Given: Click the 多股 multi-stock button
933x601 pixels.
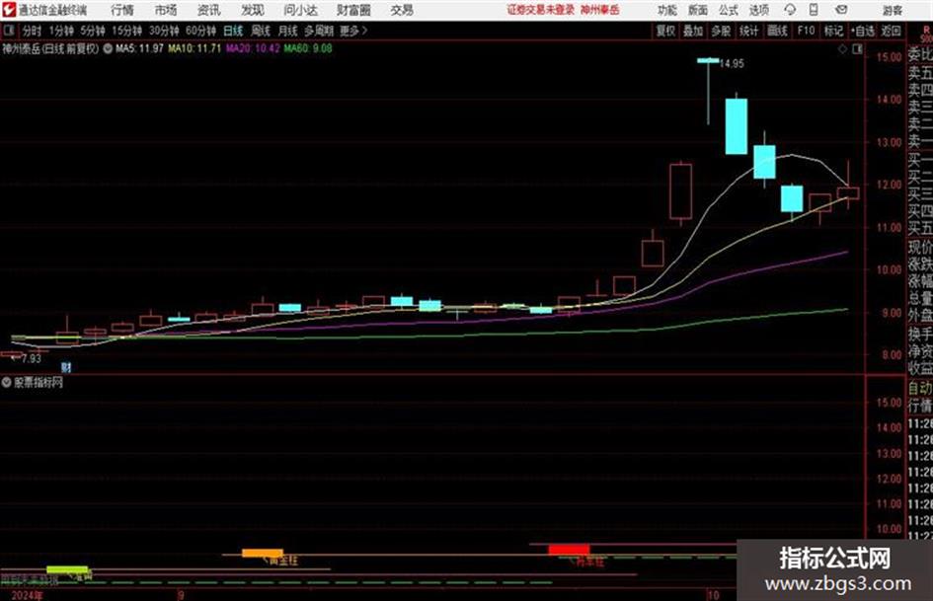Looking at the screenshot, I should [721, 31].
